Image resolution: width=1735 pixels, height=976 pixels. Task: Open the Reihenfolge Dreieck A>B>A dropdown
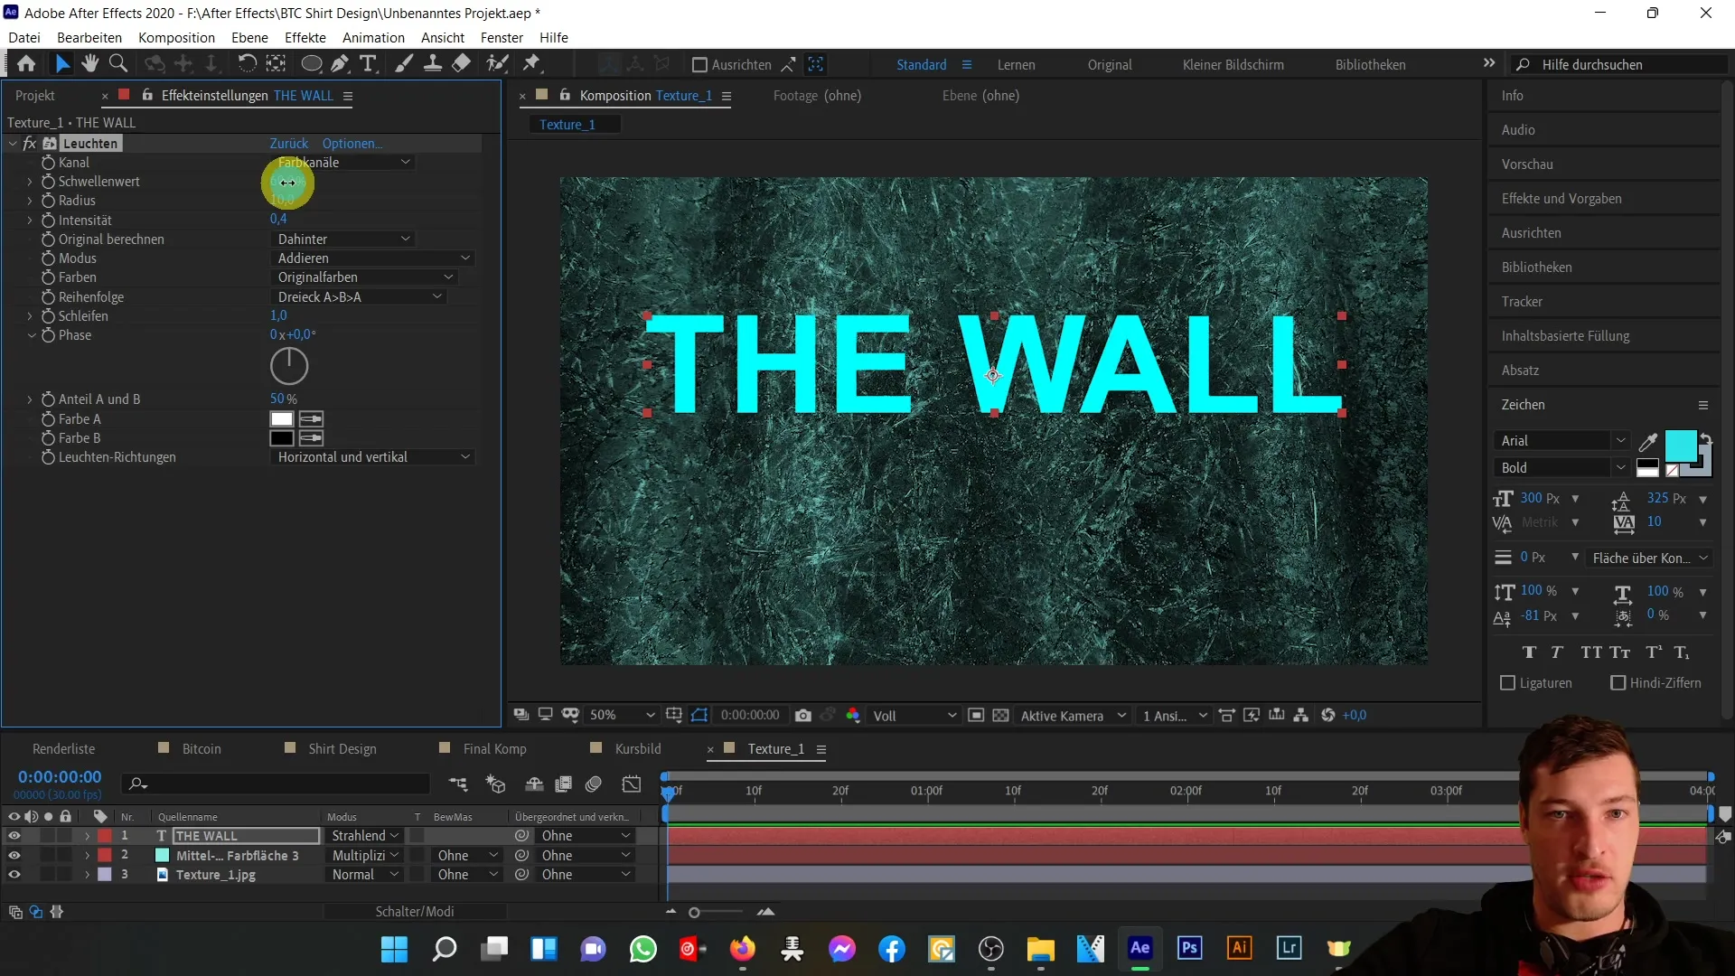pyautogui.click(x=359, y=297)
